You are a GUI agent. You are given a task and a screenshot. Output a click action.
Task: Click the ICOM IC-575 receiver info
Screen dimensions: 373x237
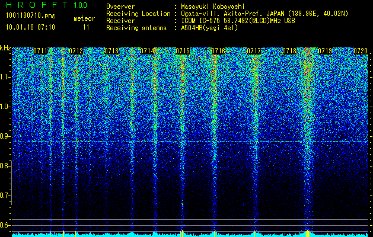238,21
